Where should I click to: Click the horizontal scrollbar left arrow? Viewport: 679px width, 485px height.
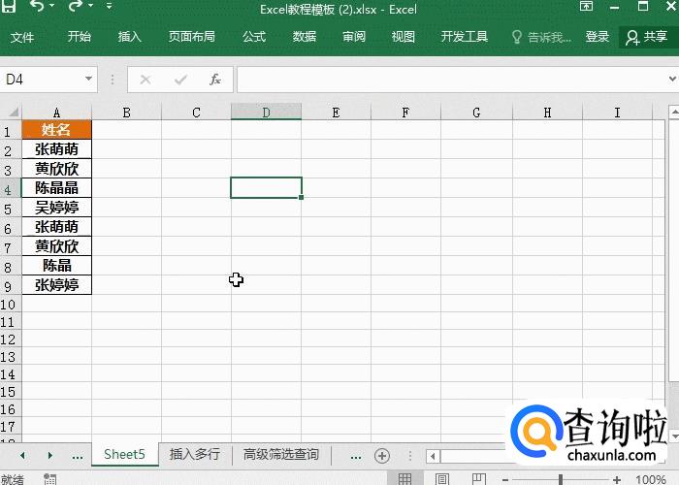pyautogui.click(x=433, y=456)
